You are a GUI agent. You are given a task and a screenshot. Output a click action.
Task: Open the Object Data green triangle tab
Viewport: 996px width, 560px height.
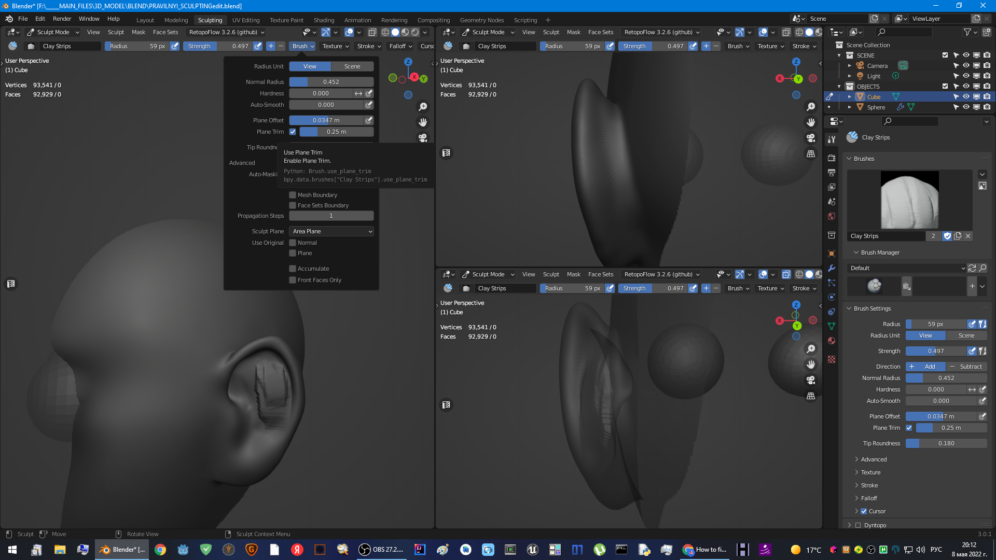click(x=832, y=326)
